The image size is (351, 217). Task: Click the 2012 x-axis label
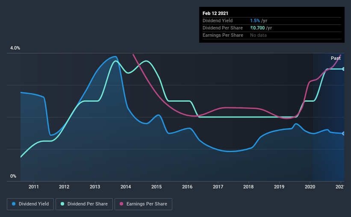[64, 187]
